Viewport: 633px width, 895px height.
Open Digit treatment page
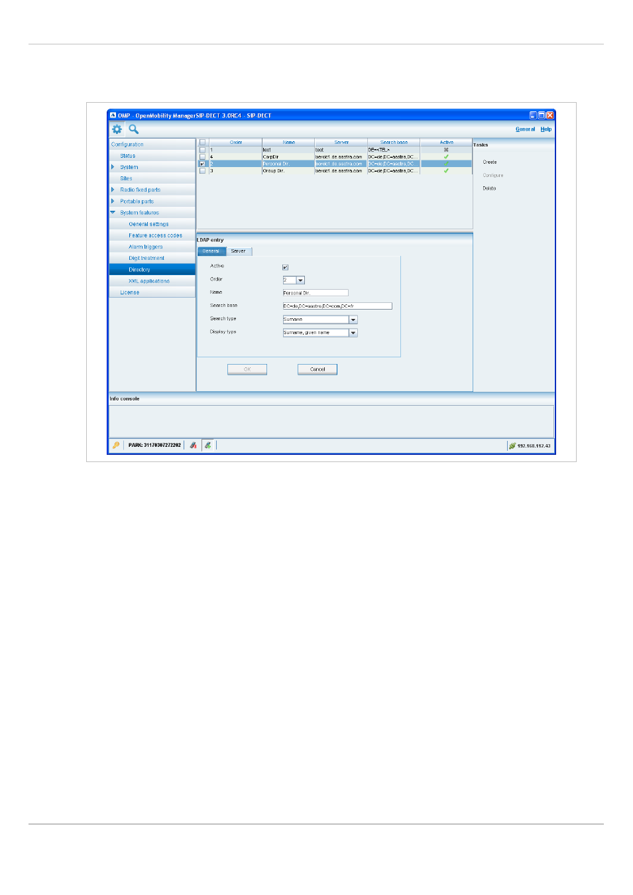click(152, 258)
